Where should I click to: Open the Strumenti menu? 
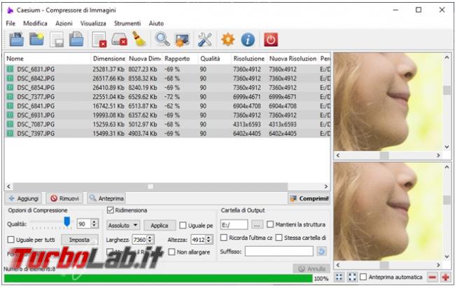pyautogui.click(x=127, y=23)
